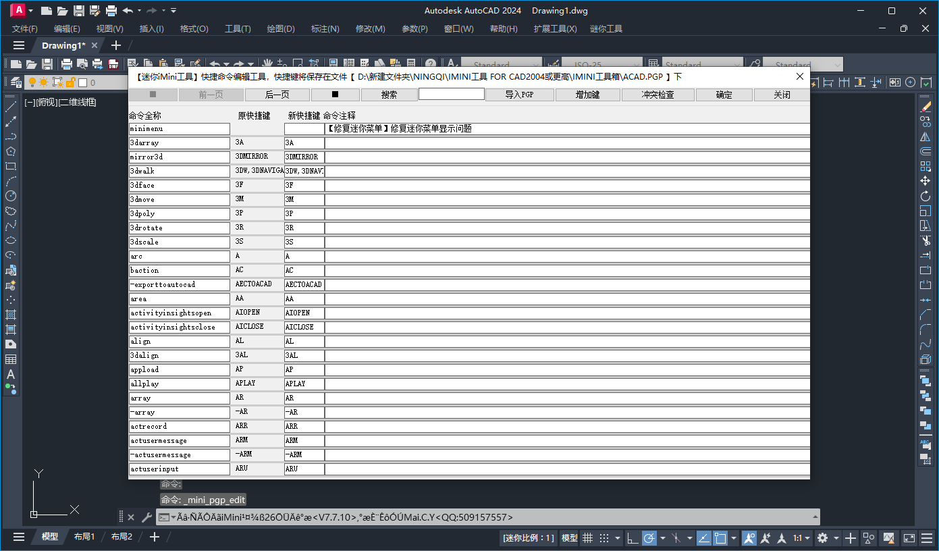
Task: Select the Table tool in draw toolbar
Action: [x=10, y=359]
